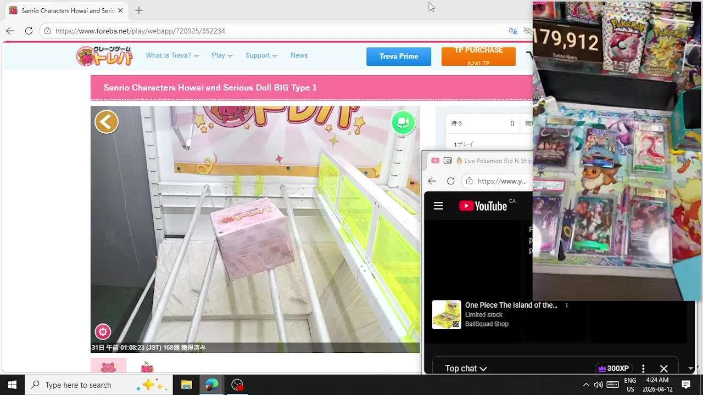This screenshot has width=703, height=395.
Task: Click the touch keyboard tray icon
Action: pyautogui.click(x=613, y=385)
